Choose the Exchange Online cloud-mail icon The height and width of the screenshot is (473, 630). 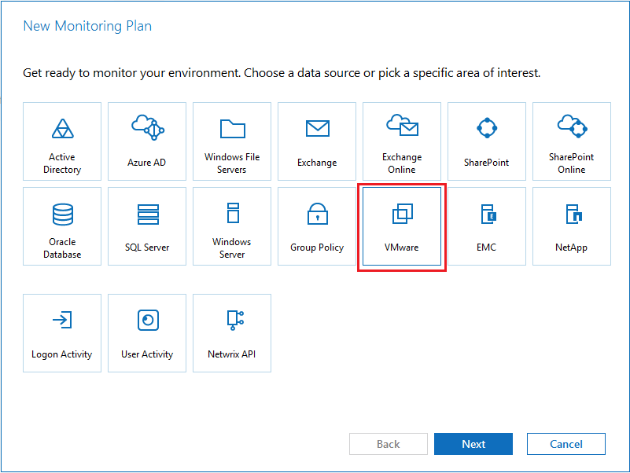click(402, 125)
